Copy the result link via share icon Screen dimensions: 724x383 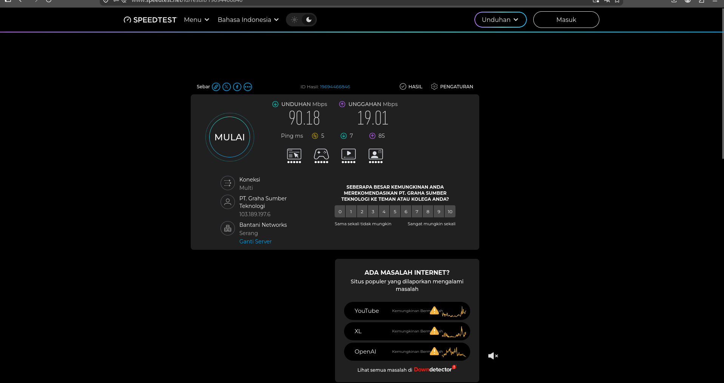tap(216, 87)
